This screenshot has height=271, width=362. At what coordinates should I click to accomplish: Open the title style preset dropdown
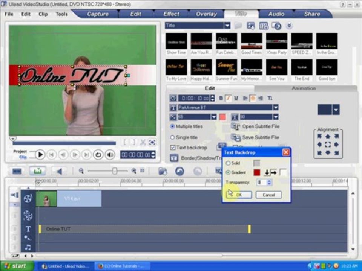point(336,110)
